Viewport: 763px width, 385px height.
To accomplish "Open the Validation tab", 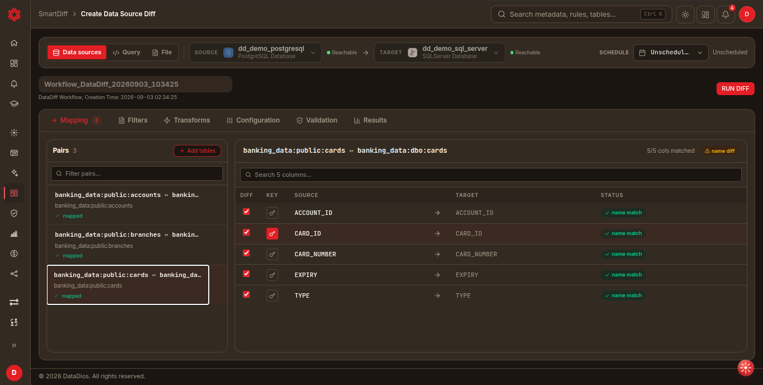I will (317, 120).
